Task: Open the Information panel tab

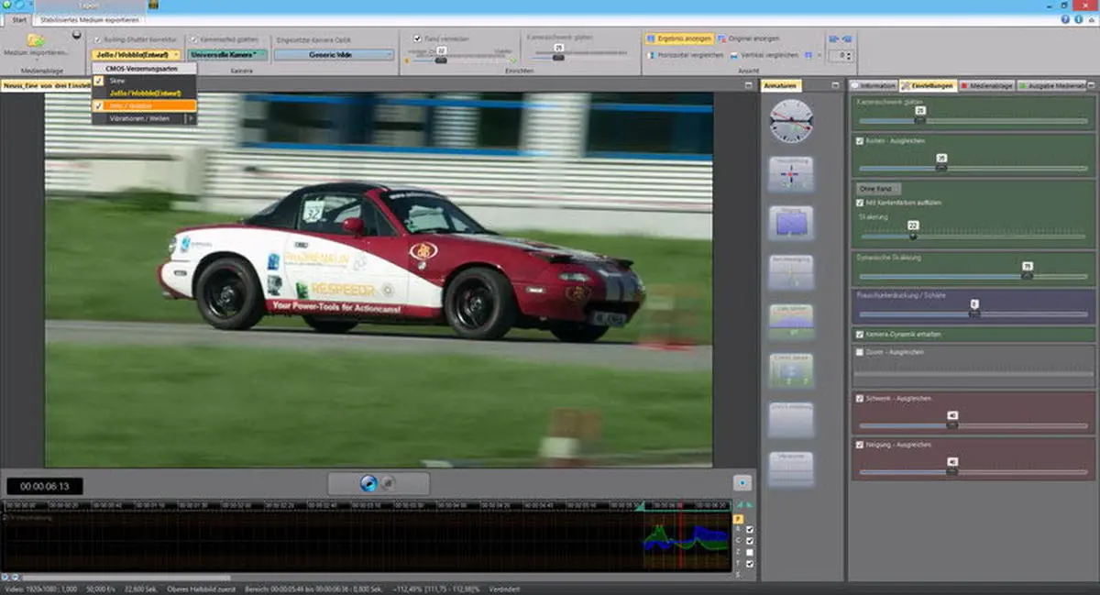Action: coord(873,85)
